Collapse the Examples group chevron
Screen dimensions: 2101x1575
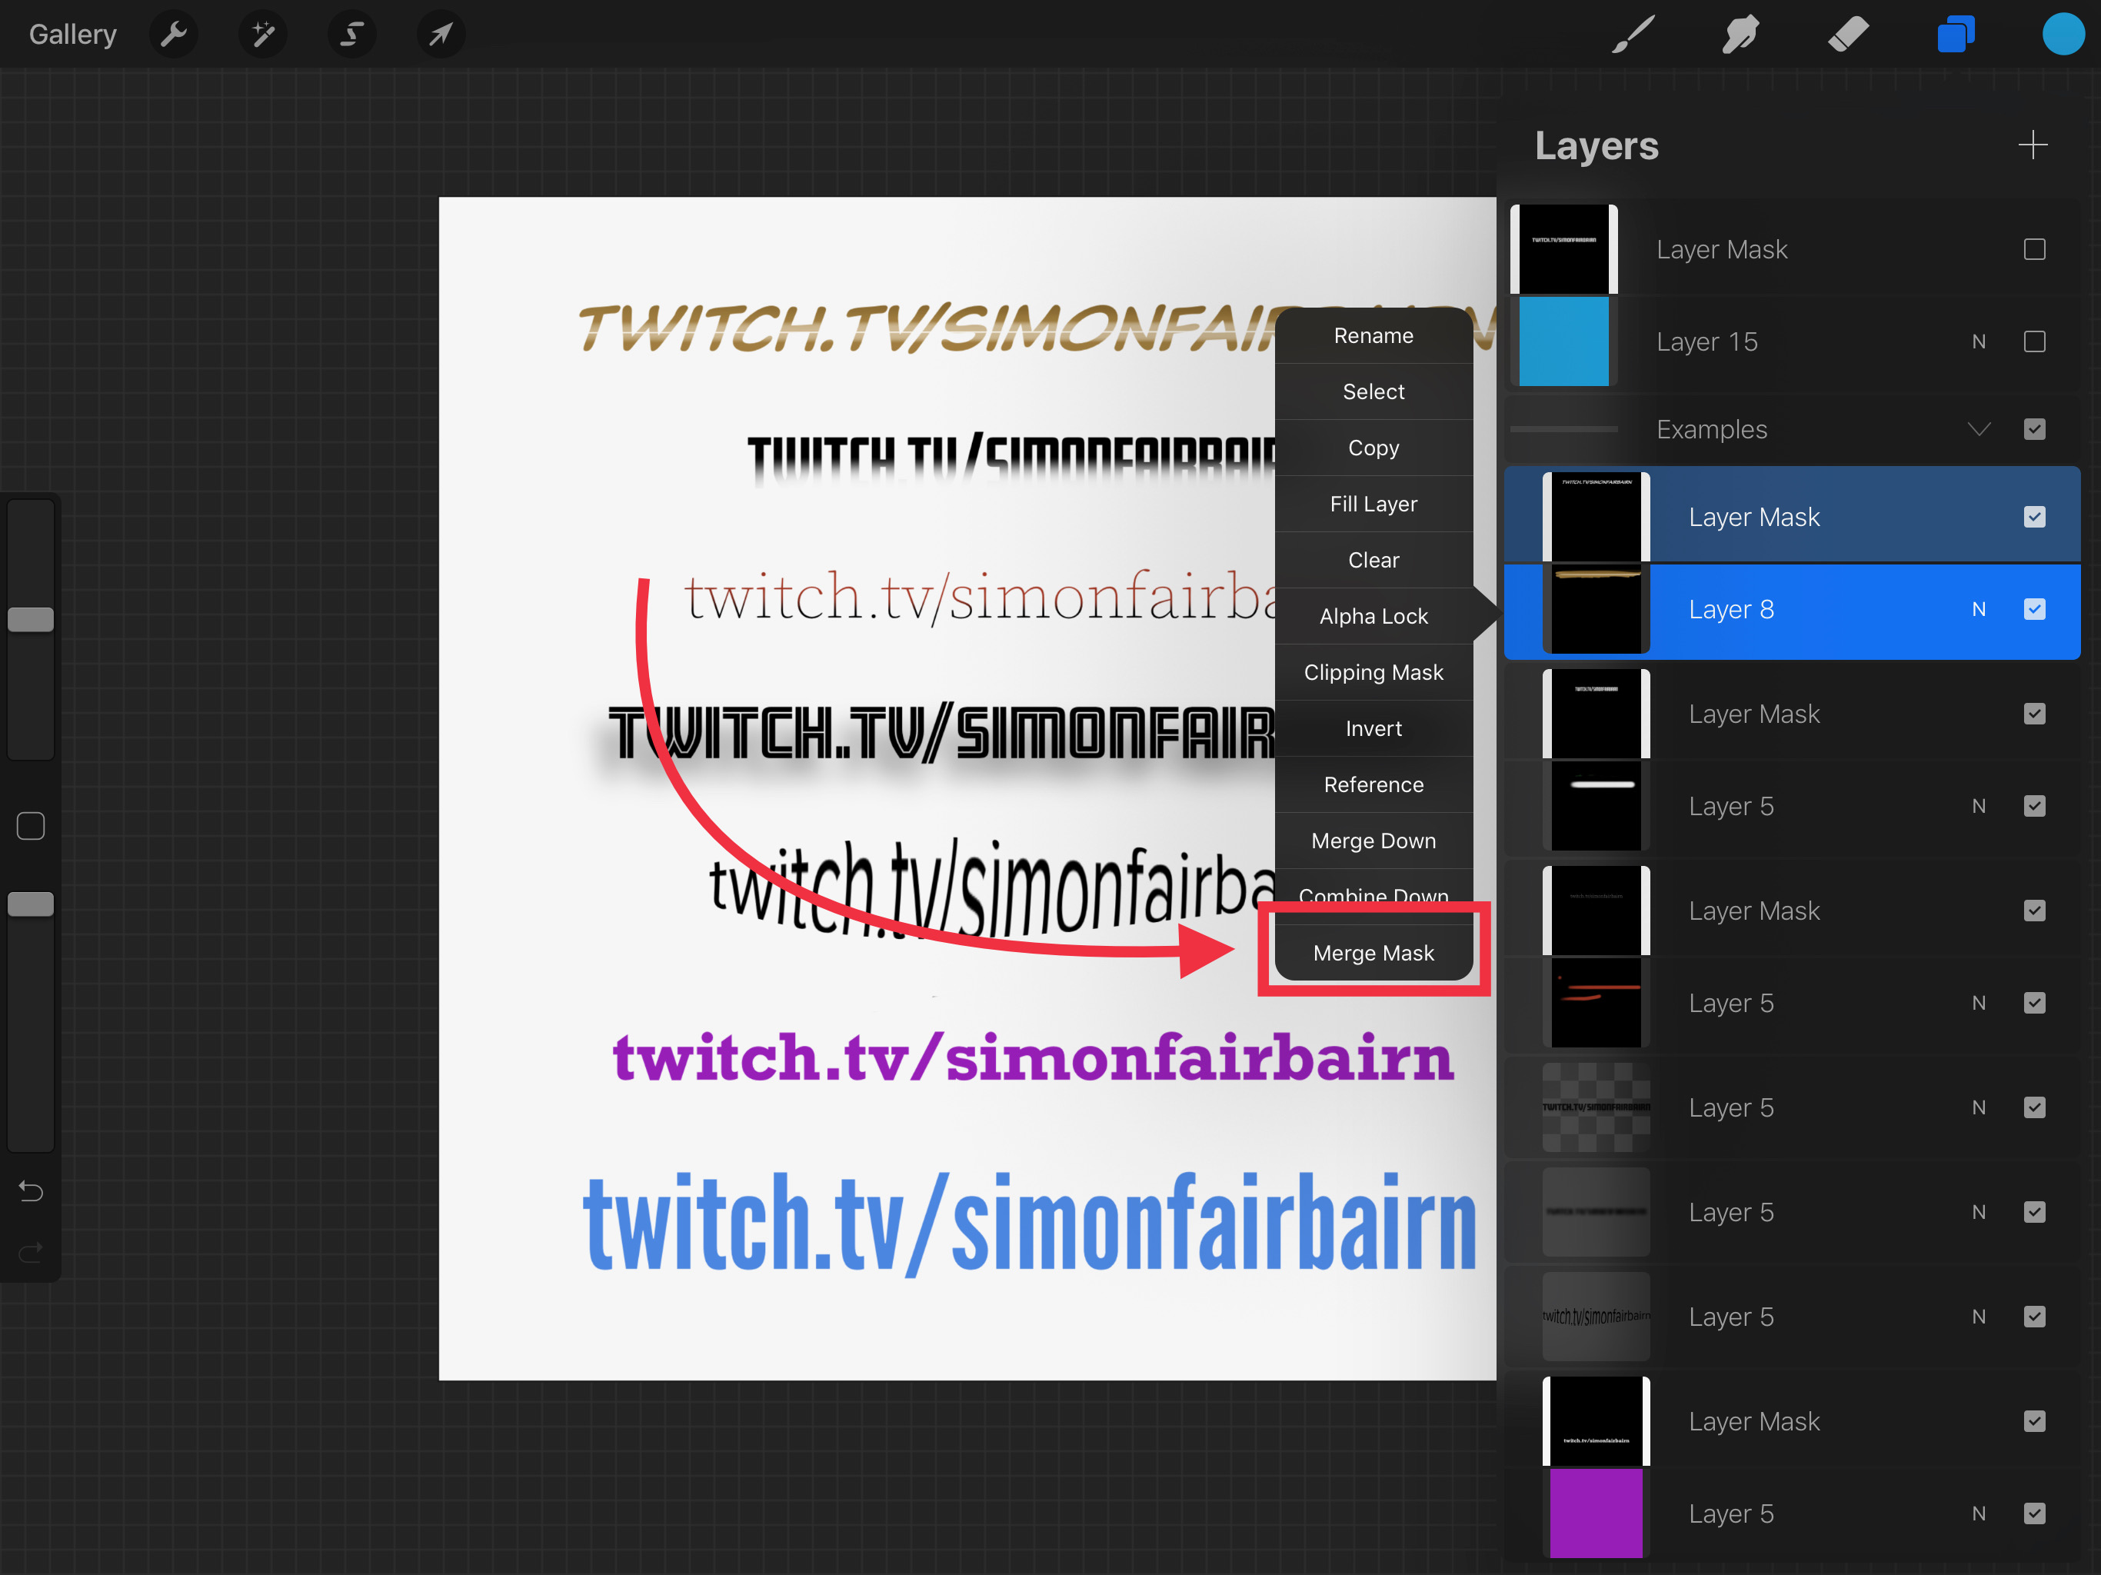point(1979,429)
